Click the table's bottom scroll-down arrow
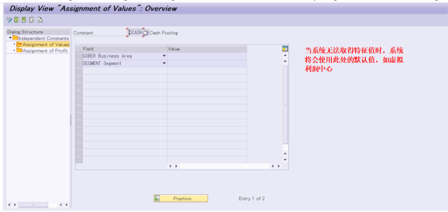The width and height of the screenshot is (448, 212). tap(285, 160)
